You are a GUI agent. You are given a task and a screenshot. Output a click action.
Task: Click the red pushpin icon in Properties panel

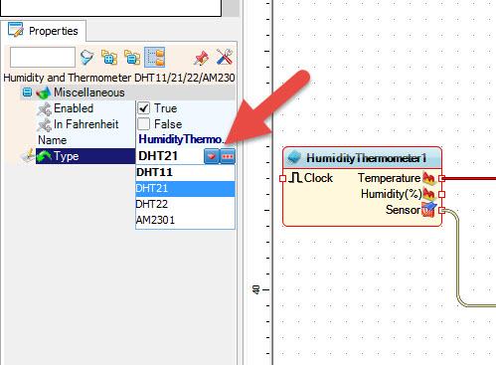(201, 58)
